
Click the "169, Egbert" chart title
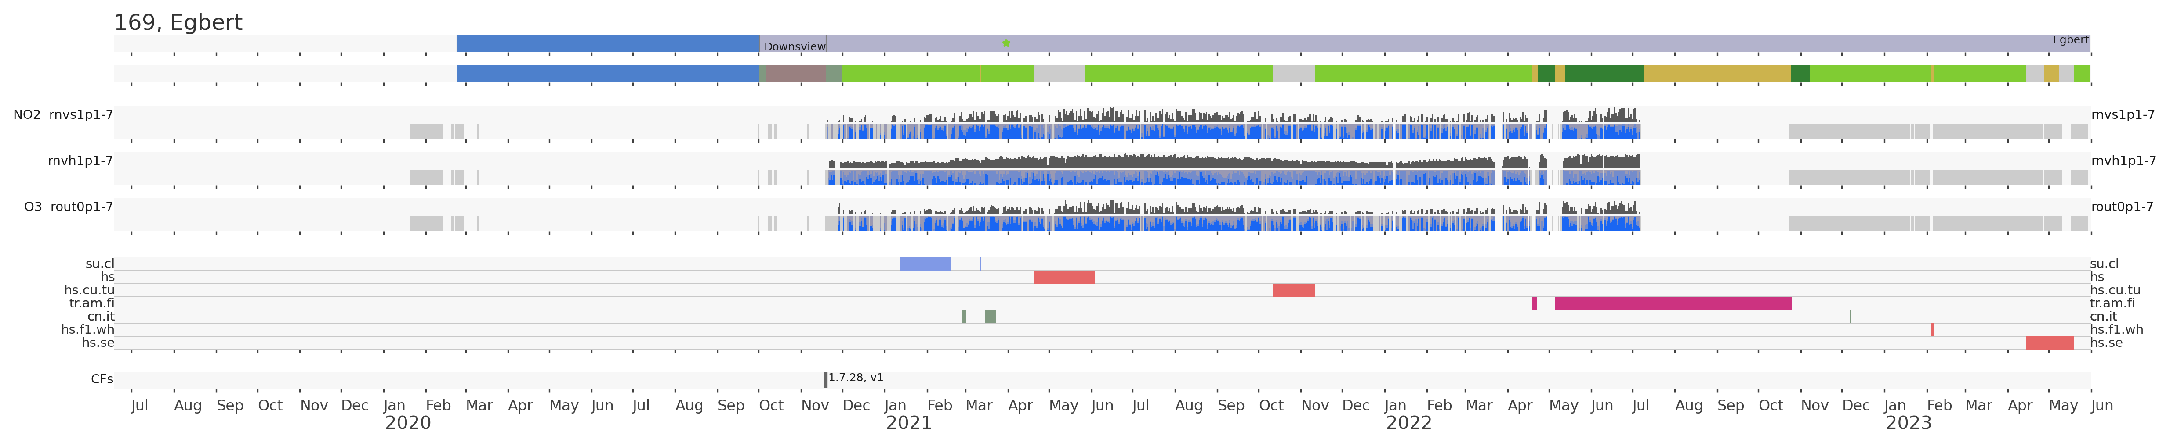tap(178, 23)
